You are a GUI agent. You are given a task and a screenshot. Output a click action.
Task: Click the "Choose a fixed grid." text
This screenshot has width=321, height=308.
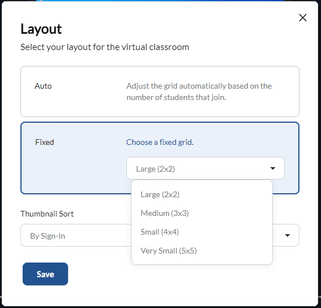tap(160, 142)
